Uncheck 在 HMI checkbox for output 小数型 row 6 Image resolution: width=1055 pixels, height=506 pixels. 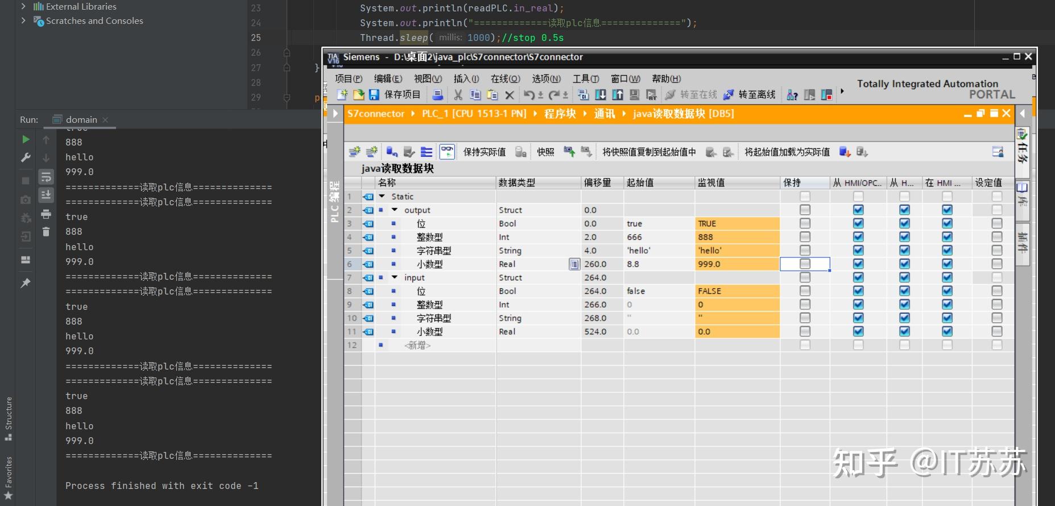(x=947, y=264)
